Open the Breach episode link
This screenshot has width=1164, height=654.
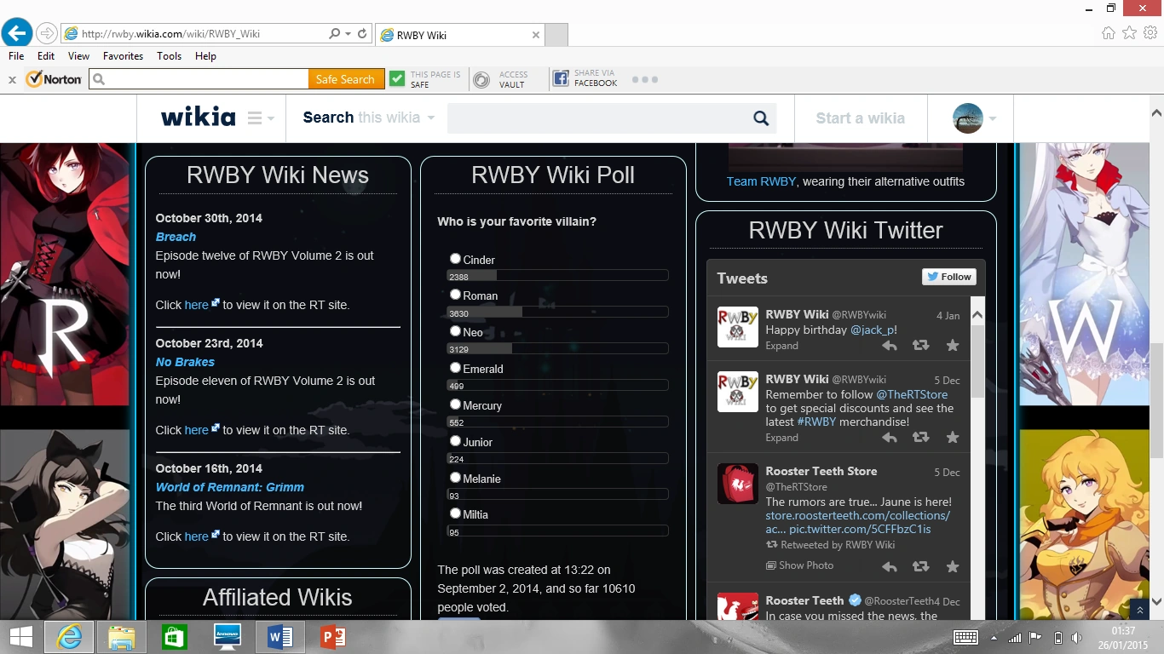176,237
